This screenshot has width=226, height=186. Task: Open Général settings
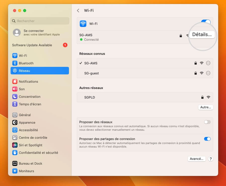point(40,115)
